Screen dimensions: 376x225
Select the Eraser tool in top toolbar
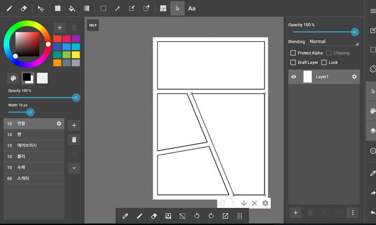24,9
